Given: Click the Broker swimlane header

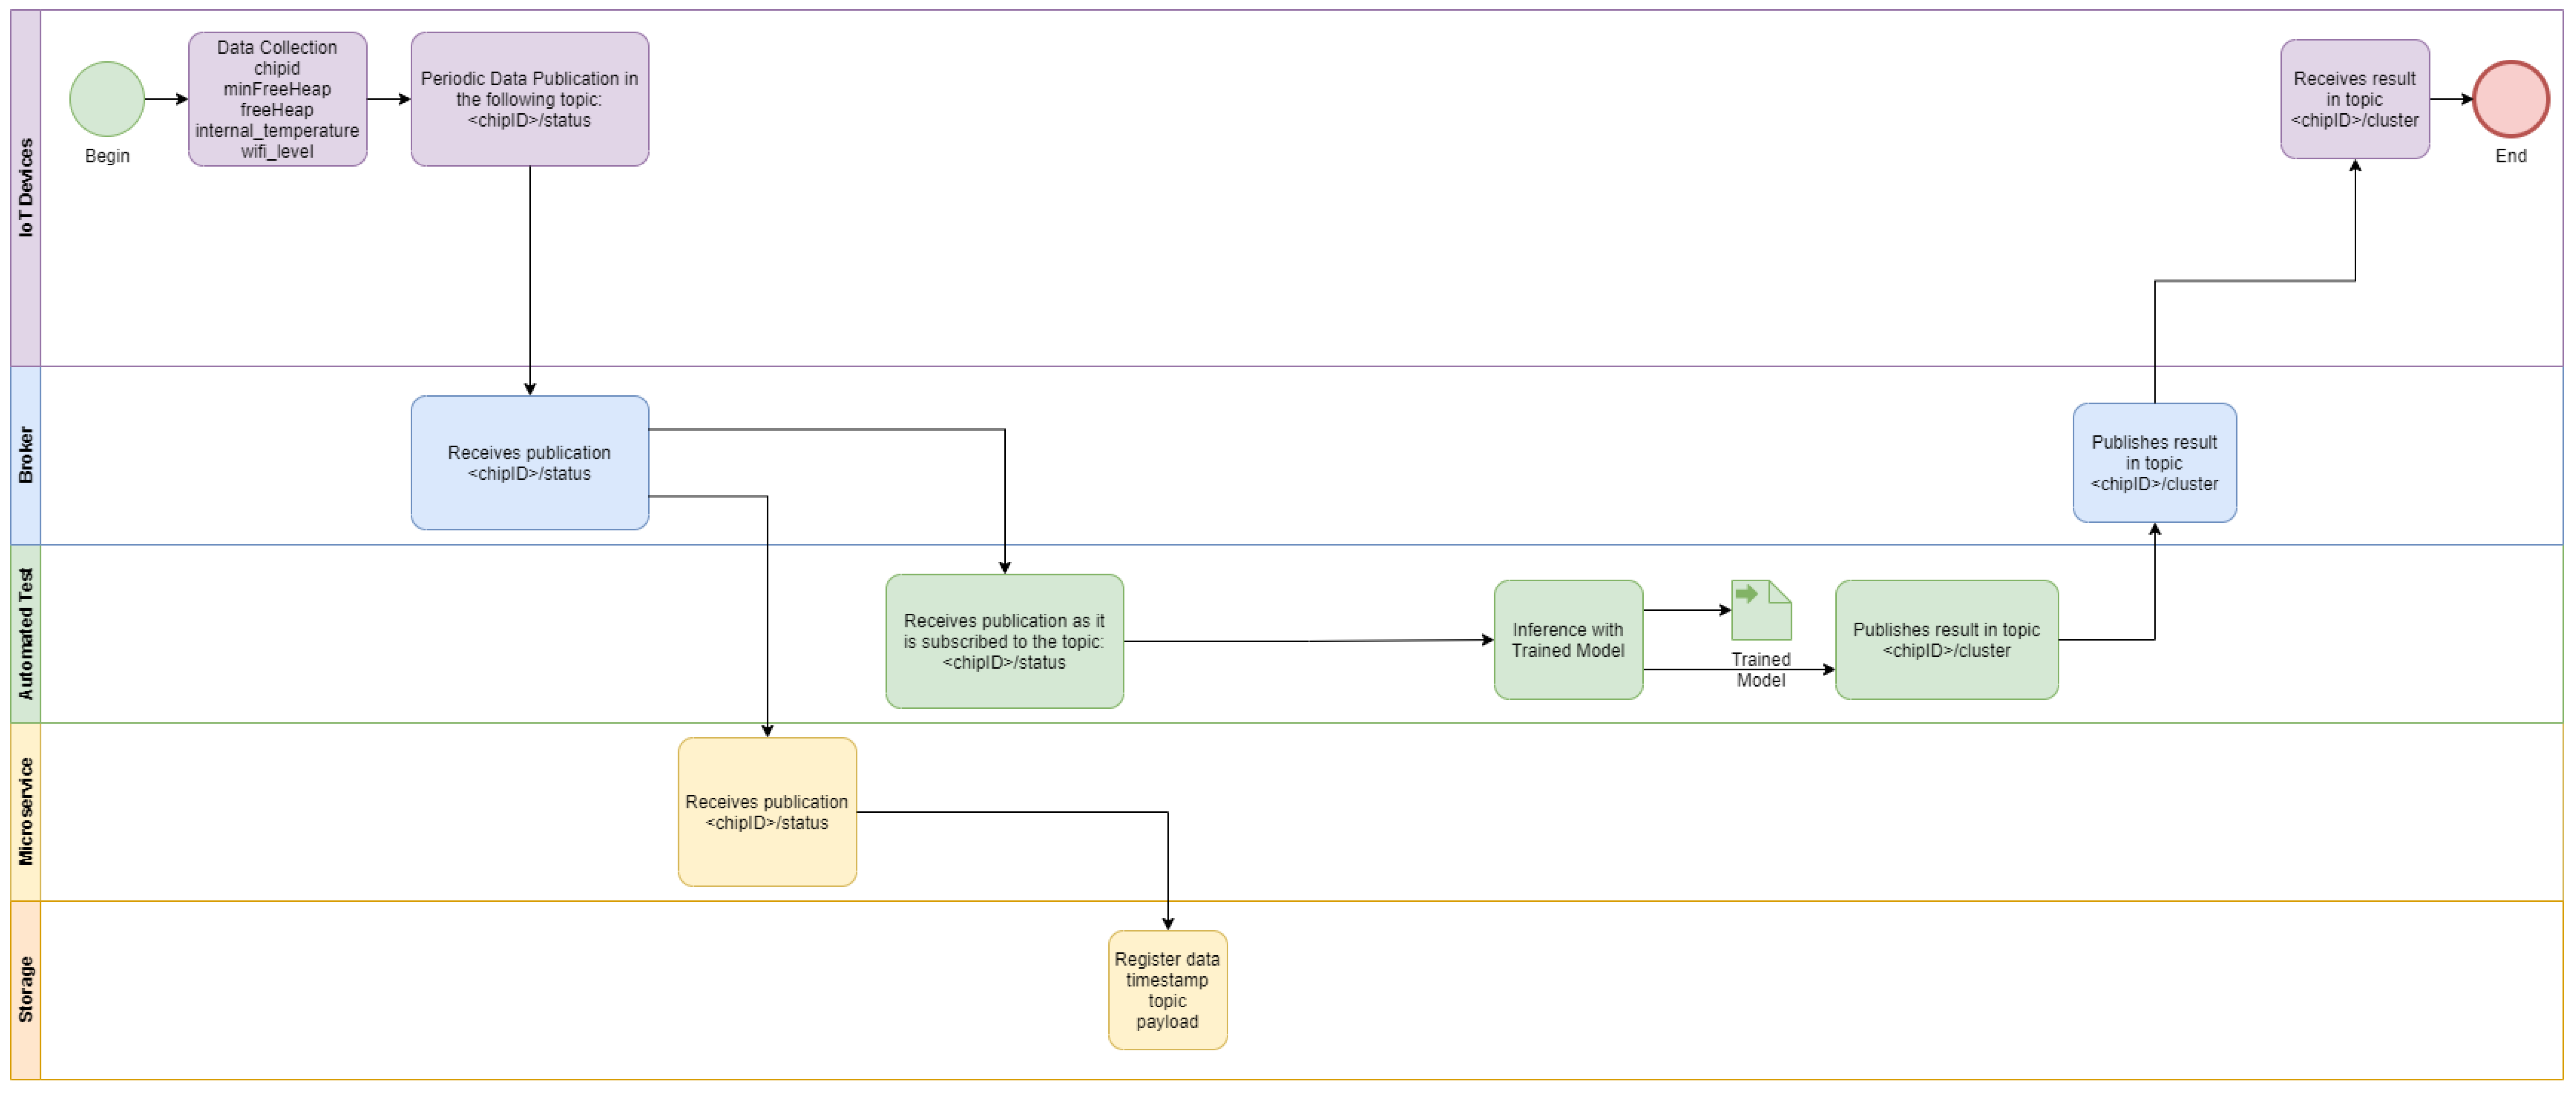Looking at the screenshot, I should point(25,455).
